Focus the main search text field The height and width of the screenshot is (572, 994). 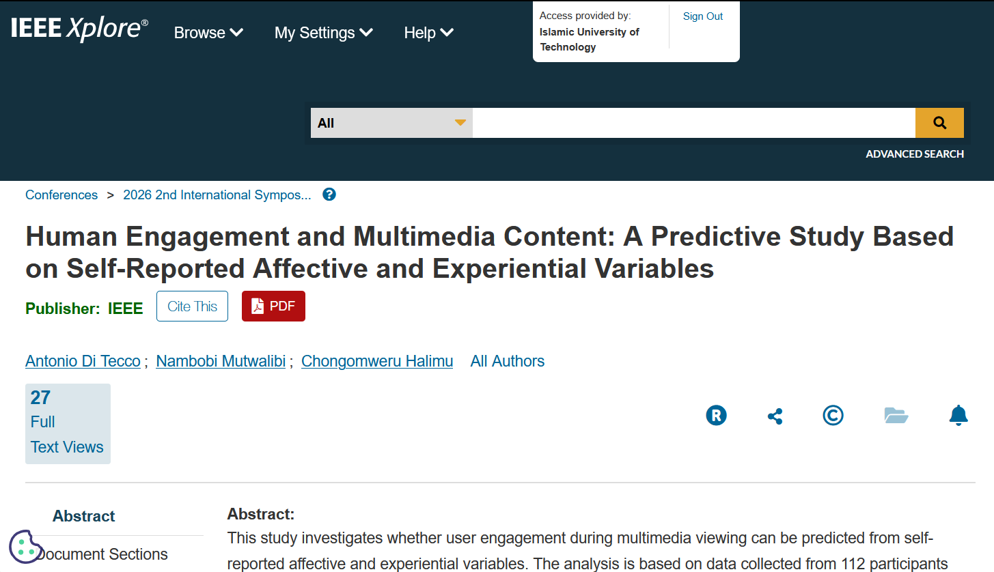click(694, 123)
